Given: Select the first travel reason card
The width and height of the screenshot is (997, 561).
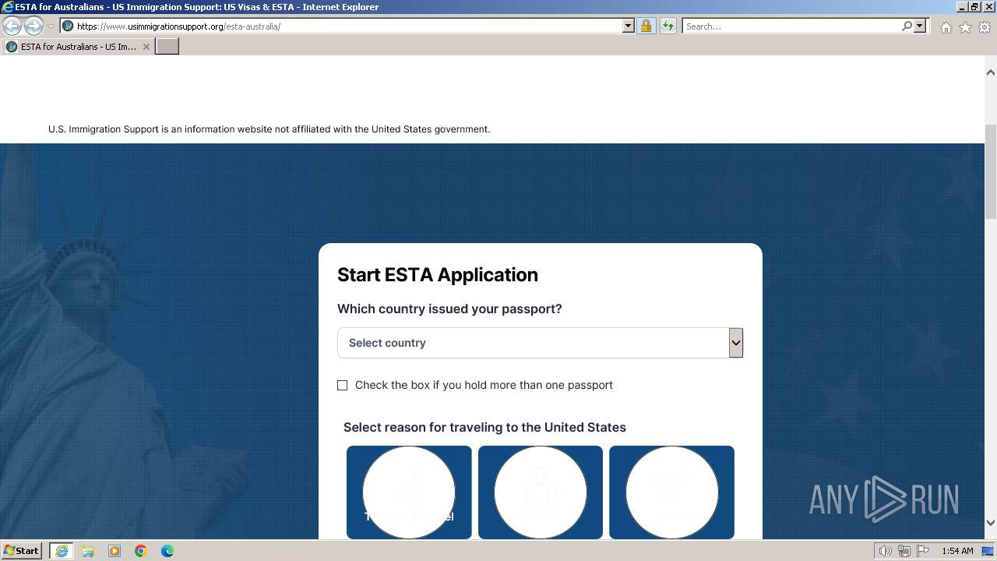Looking at the screenshot, I should click(x=409, y=492).
